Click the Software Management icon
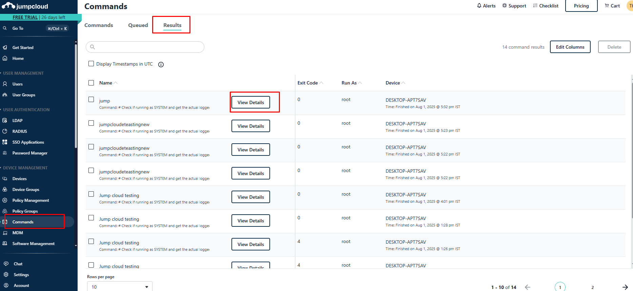The image size is (633, 291). [5, 244]
